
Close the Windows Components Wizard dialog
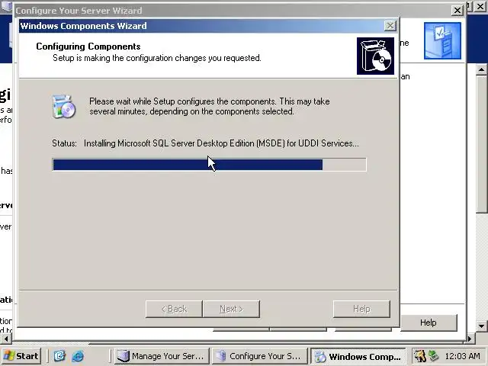390,25
